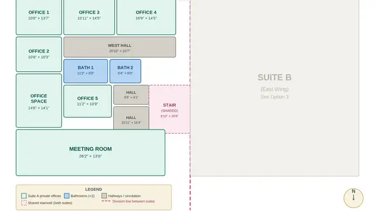Click the Bathrooms legend swatch
The height and width of the screenshot is (211, 375).
coord(67,196)
